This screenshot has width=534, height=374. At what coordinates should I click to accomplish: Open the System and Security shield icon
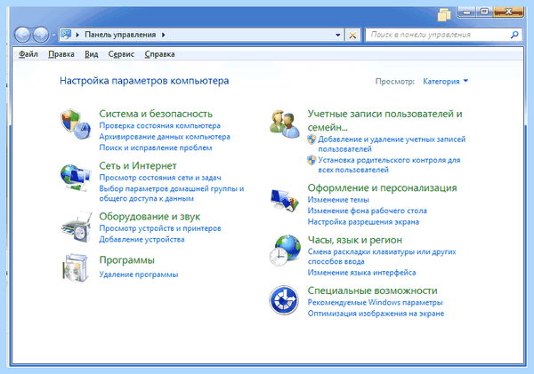76,123
